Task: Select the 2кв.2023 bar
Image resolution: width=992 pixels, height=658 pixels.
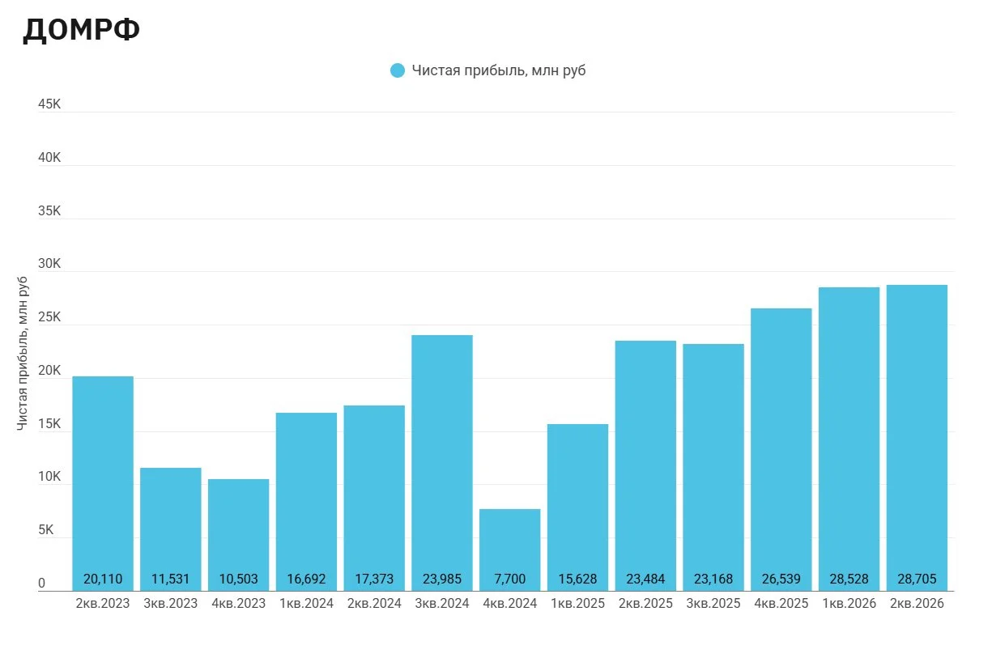Action: click(x=103, y=483)
